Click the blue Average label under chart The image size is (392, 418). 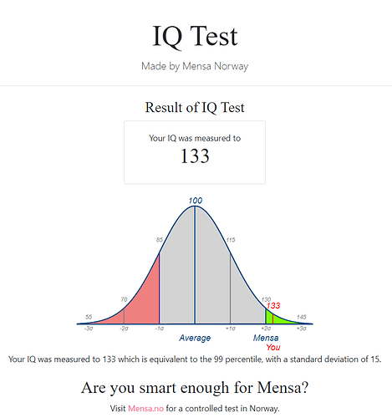coord(195,338)
